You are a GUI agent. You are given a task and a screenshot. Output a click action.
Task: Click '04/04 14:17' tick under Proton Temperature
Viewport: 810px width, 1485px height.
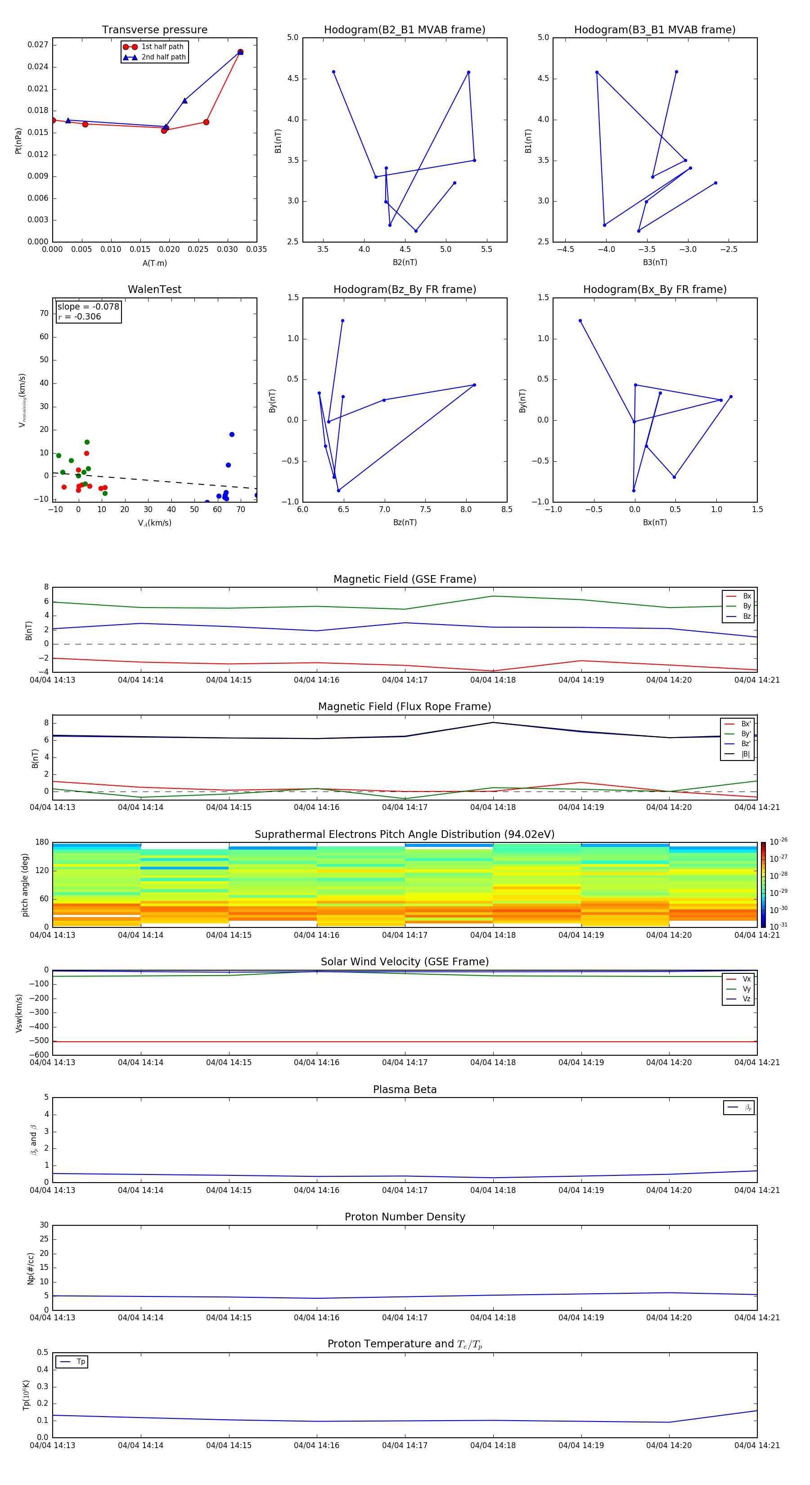point(405,1445)
